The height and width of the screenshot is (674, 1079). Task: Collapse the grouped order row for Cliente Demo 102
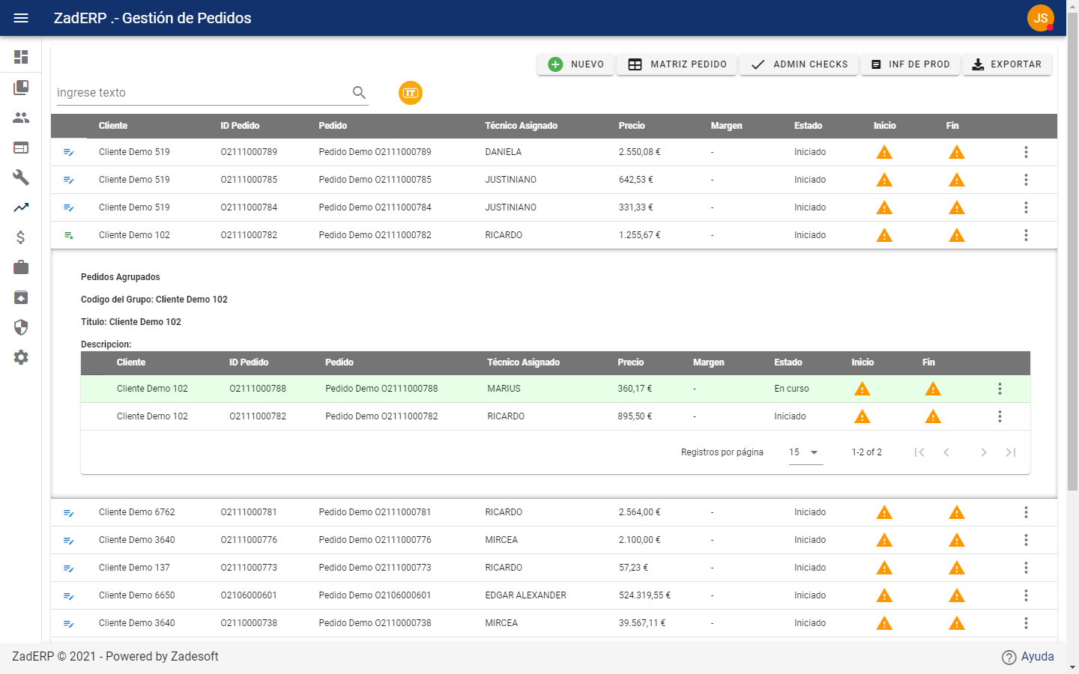tap(69, 235)
